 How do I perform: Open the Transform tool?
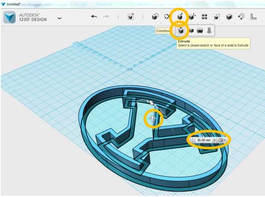coord(131,17)
